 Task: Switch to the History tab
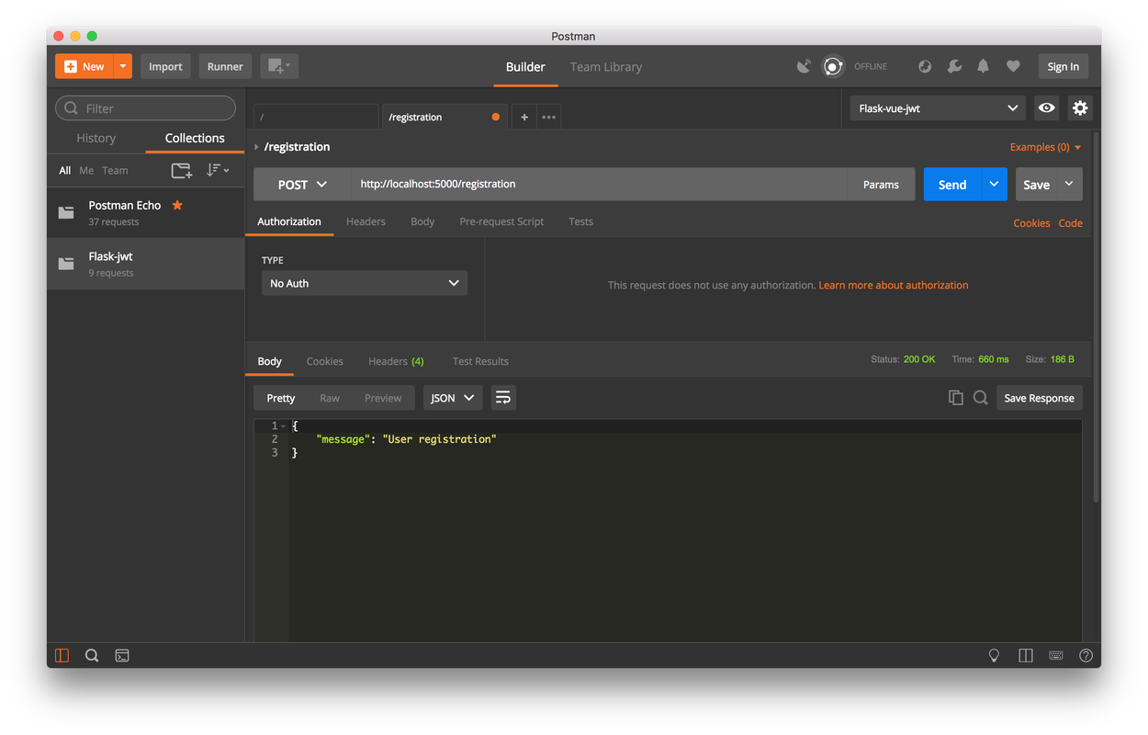pos(96,138)
